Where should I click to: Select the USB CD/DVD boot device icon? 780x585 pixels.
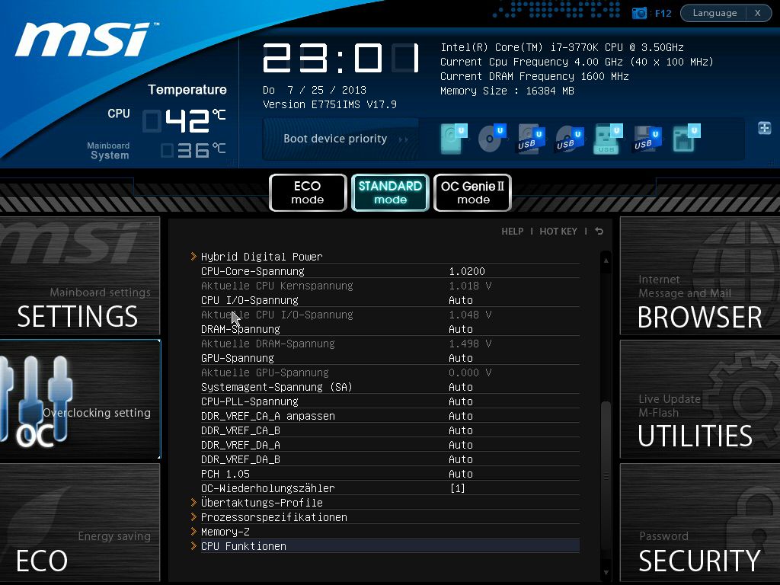click(569, 139)
